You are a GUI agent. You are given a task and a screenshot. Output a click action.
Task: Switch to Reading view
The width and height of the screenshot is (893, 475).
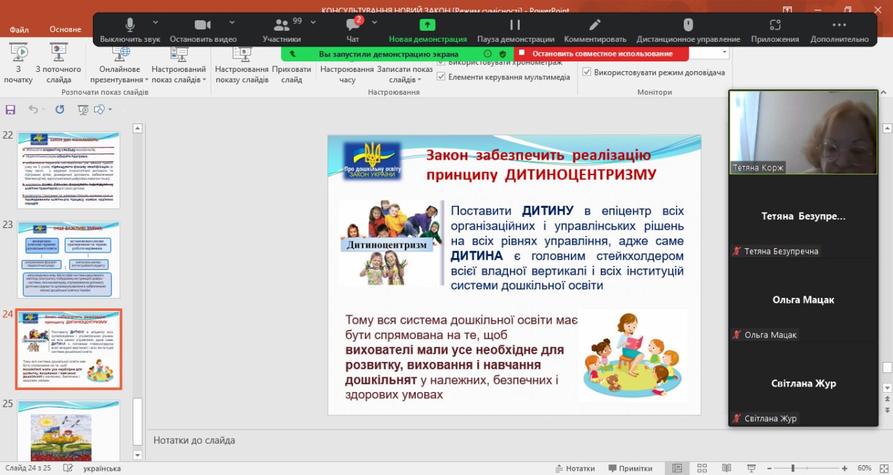pyautogui.click(x=726, y=468)
